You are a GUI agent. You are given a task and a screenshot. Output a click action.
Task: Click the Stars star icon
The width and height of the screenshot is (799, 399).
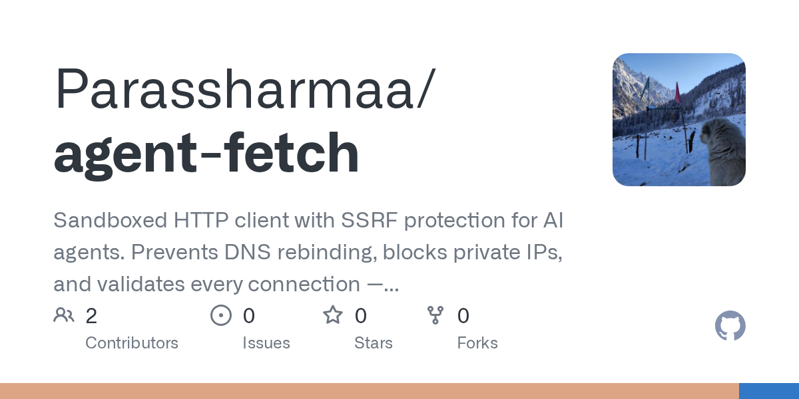[332, 315]
